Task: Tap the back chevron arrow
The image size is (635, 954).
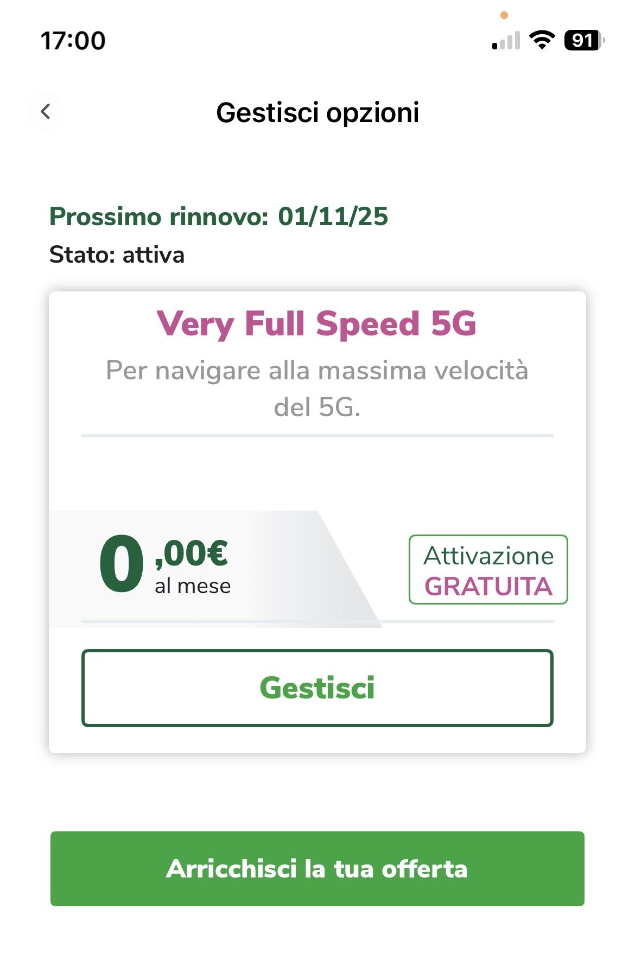Action: (x=46, y=112)
